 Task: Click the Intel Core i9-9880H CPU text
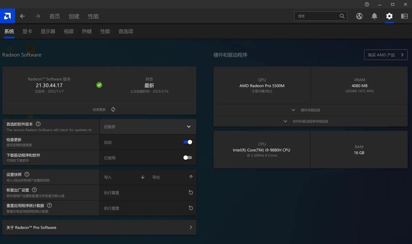coord(262,150)
